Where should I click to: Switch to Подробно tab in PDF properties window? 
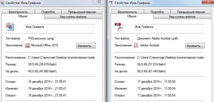157,12
